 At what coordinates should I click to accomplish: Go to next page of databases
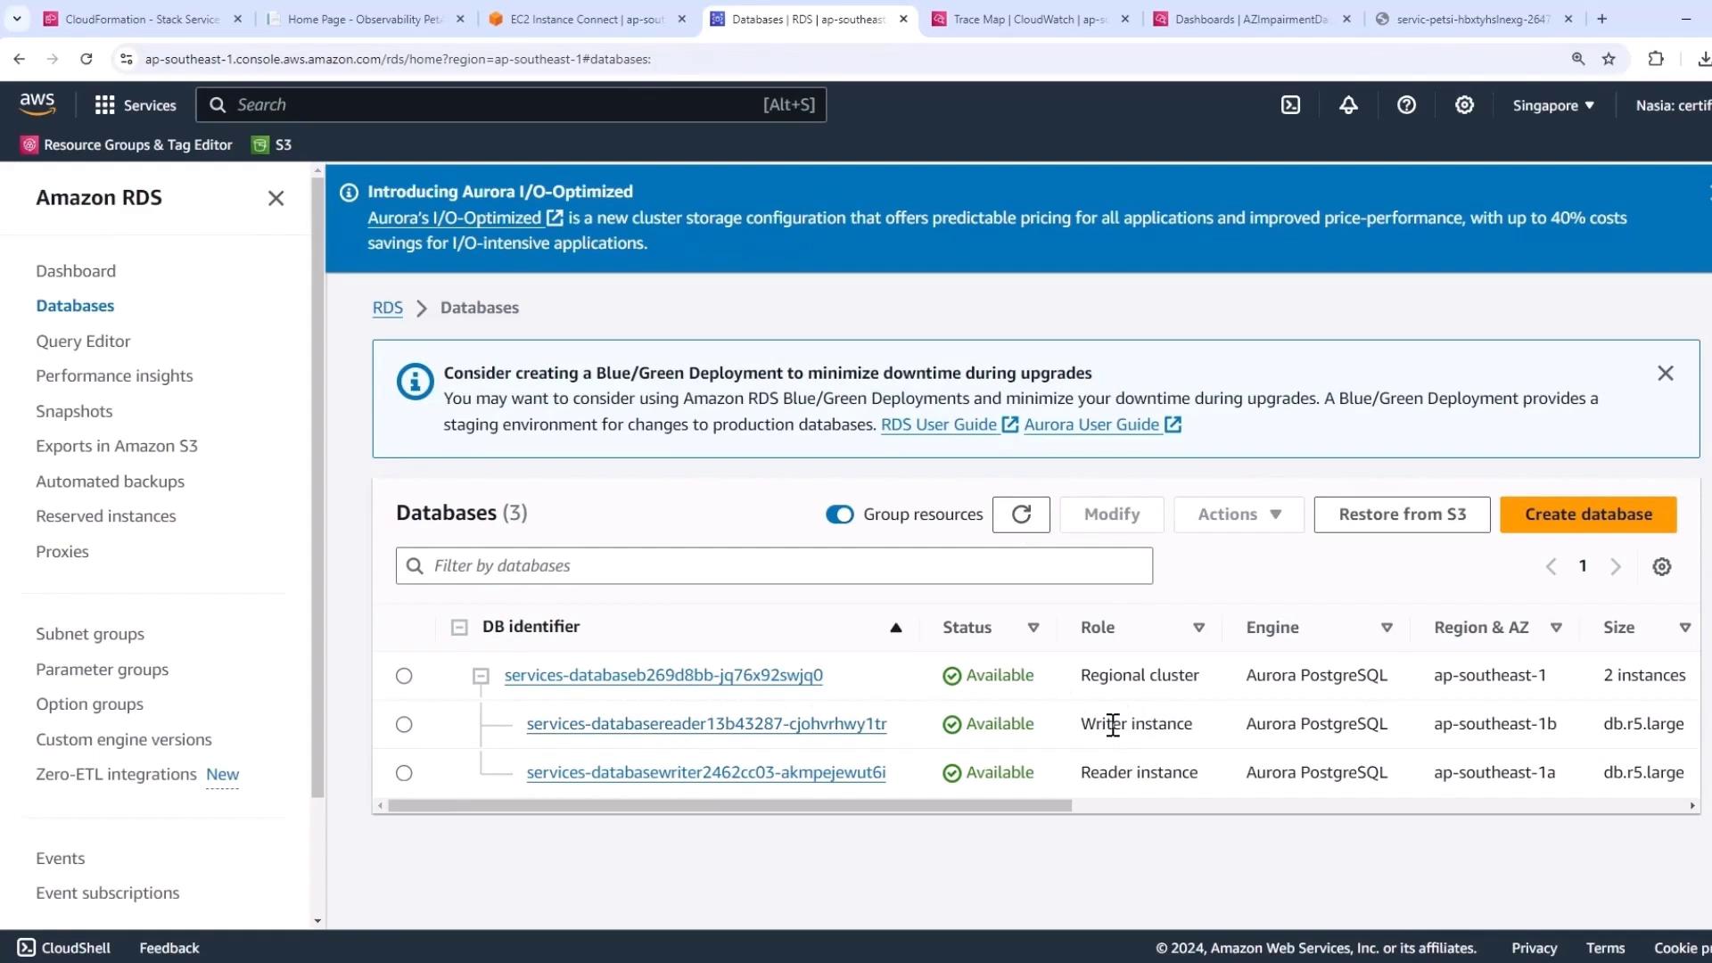1615,566
